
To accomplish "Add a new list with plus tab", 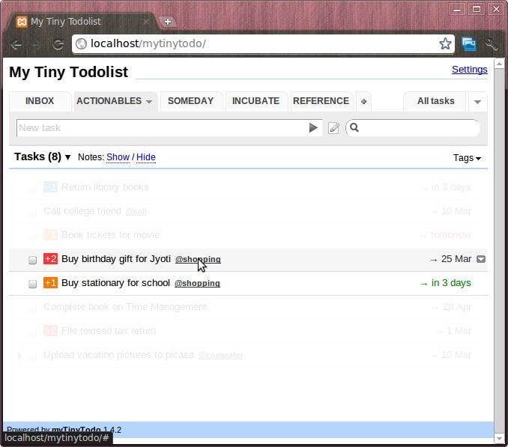I will [363, 101].
